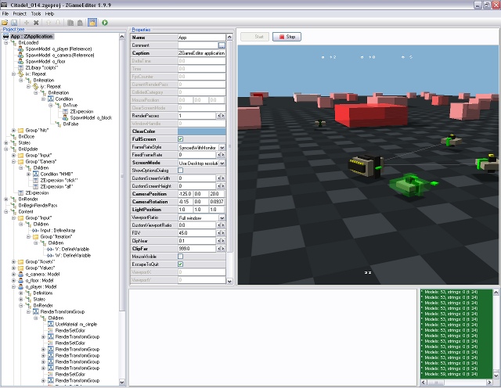Screen dimensions: 501x388
Task: Stop the running preview
Action: click(287, 37)
